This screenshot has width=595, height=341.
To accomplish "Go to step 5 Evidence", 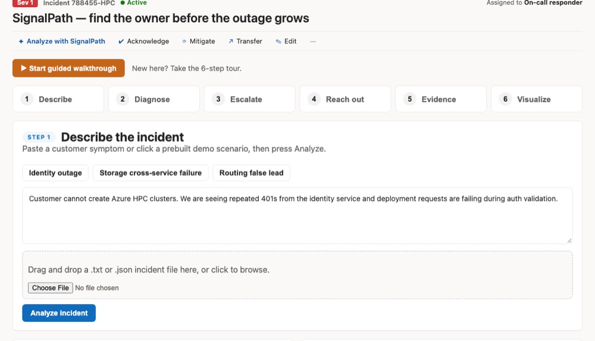I will tap(440, 99).
